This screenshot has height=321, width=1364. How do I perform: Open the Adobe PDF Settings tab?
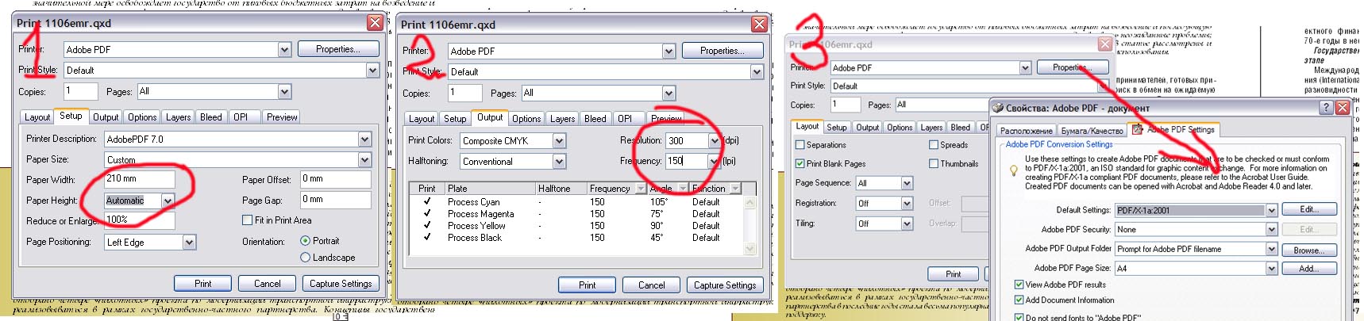1173,129
